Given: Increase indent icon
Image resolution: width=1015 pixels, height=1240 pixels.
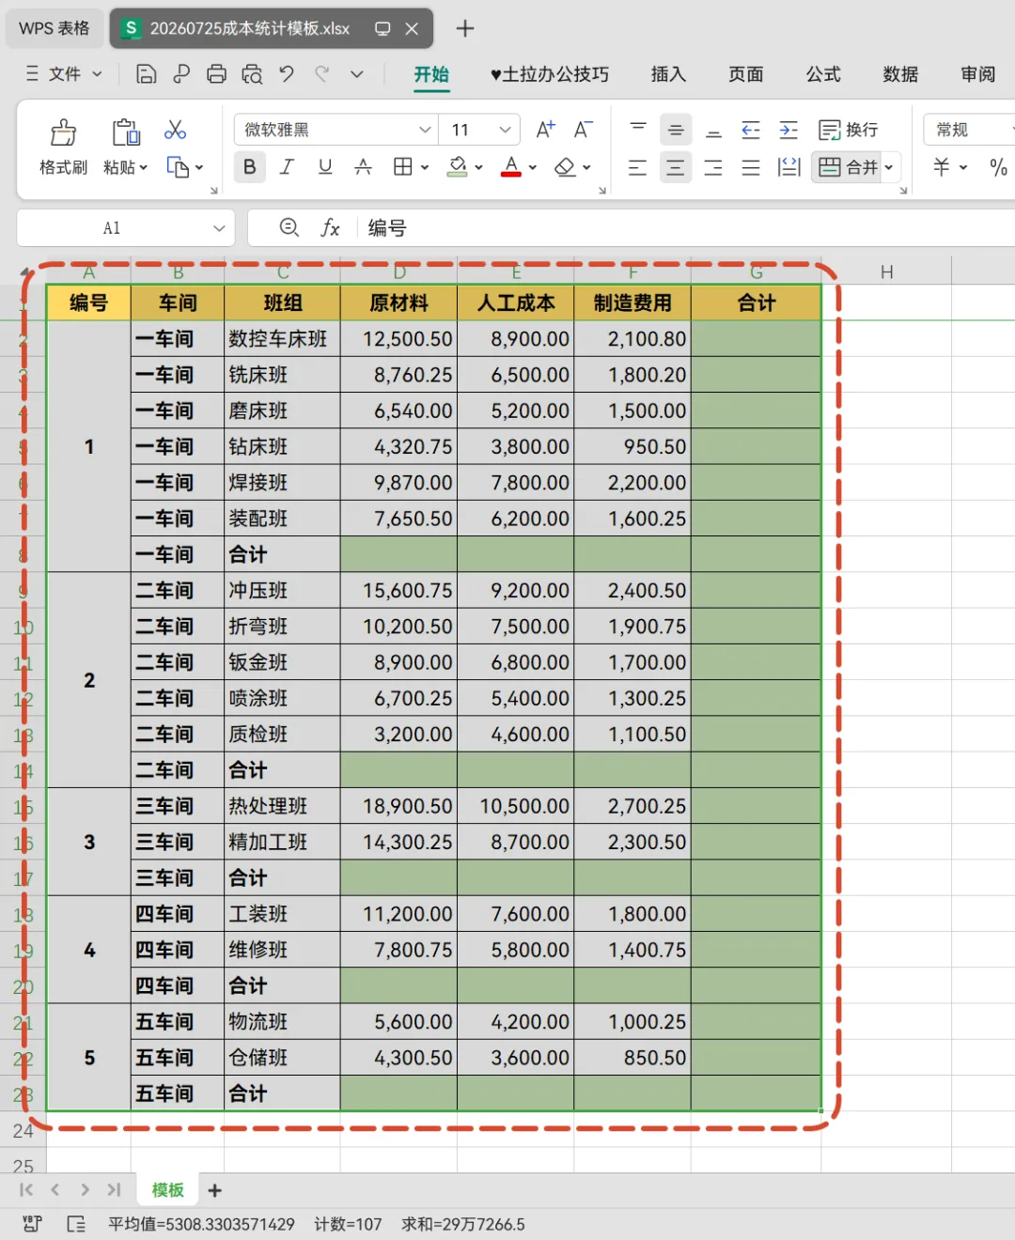Looking at the screenshot, I should pos(789,130).
